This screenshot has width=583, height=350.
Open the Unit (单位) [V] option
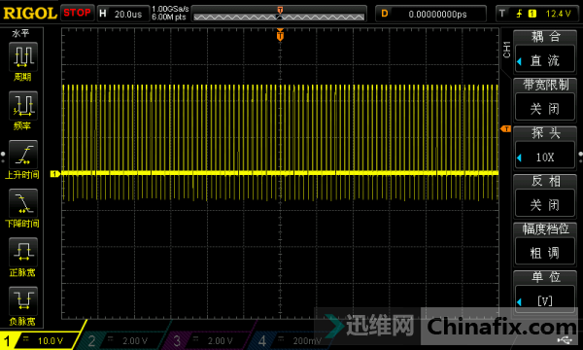coord(545,300)
